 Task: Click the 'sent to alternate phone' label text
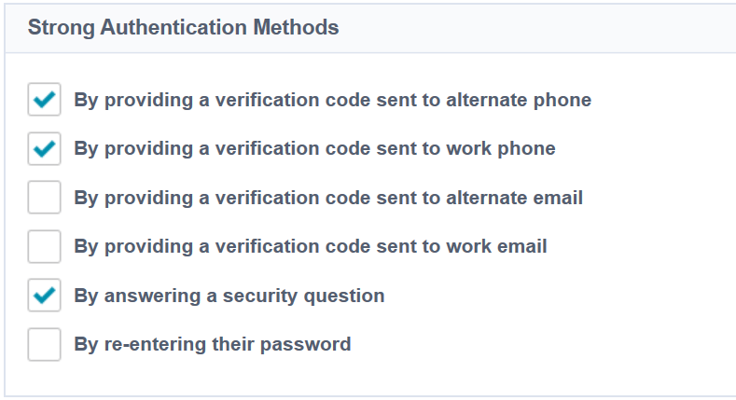(x=332, y=100)
